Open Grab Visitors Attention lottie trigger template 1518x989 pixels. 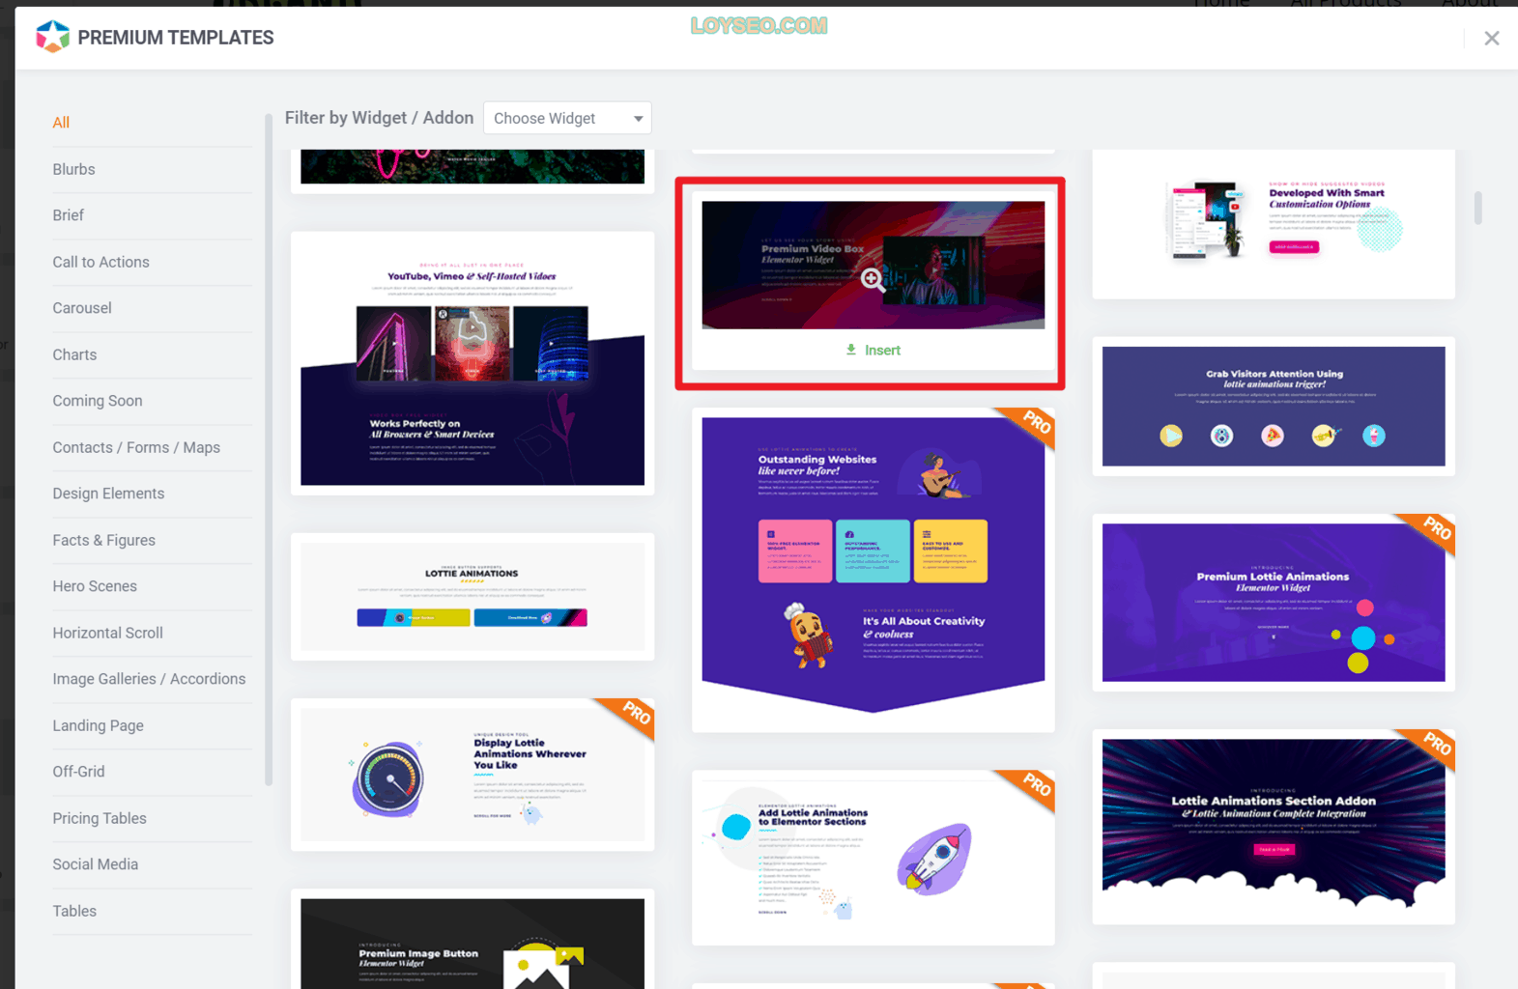[x=1274, y=406]
